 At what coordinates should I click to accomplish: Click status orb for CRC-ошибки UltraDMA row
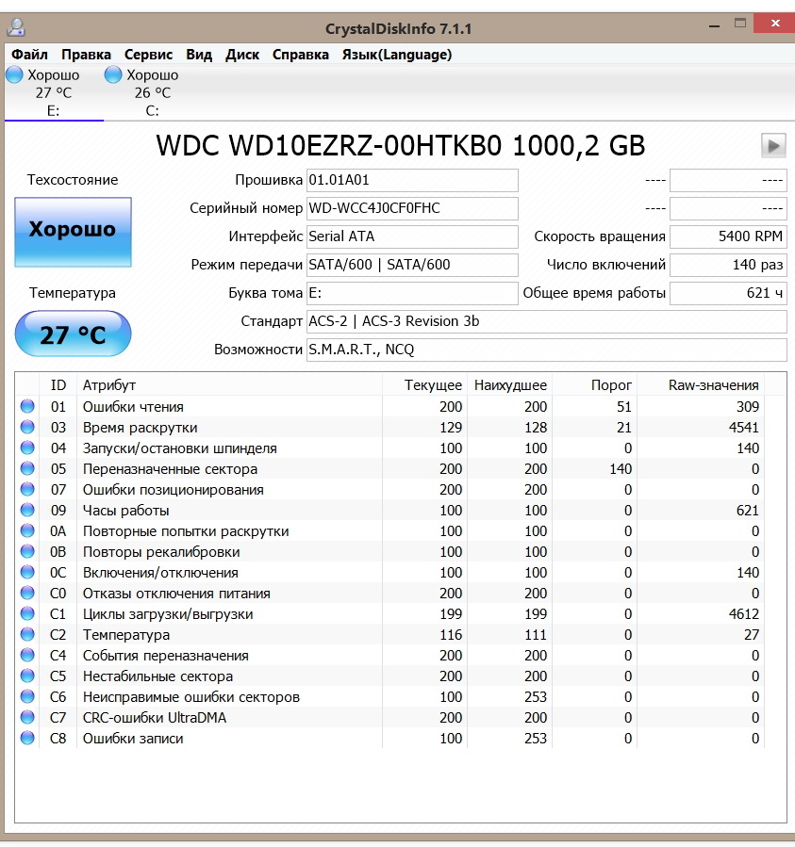(27, 717)
